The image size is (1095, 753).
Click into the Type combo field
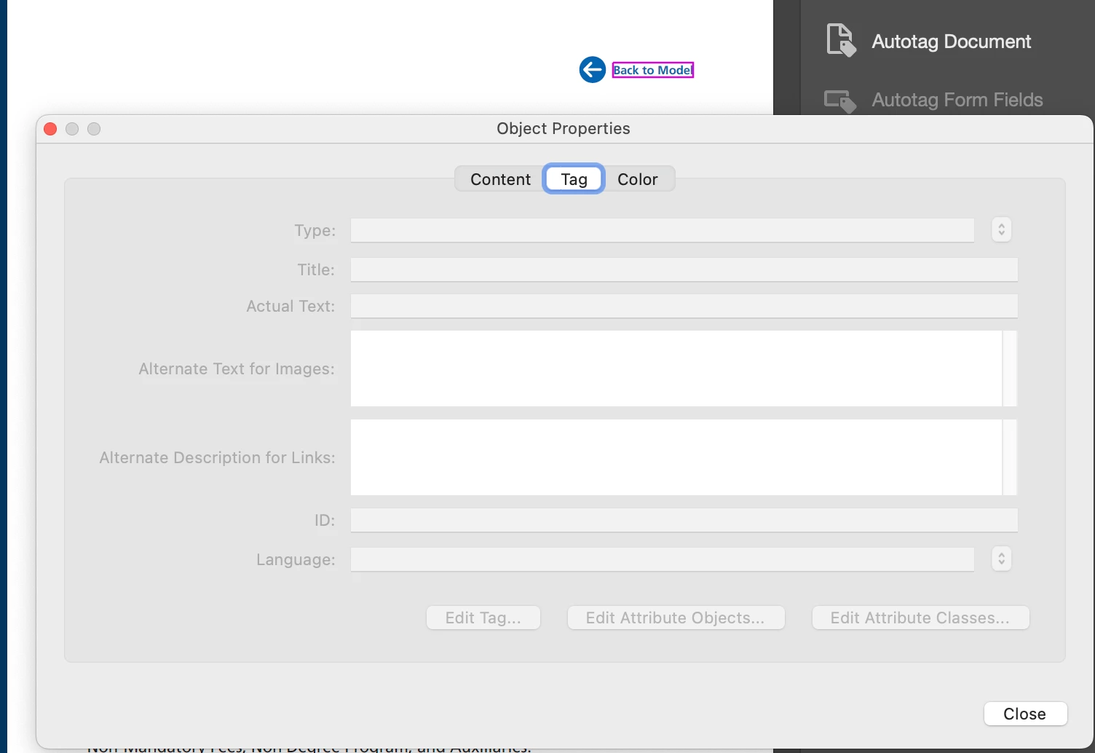pos(663,230)
